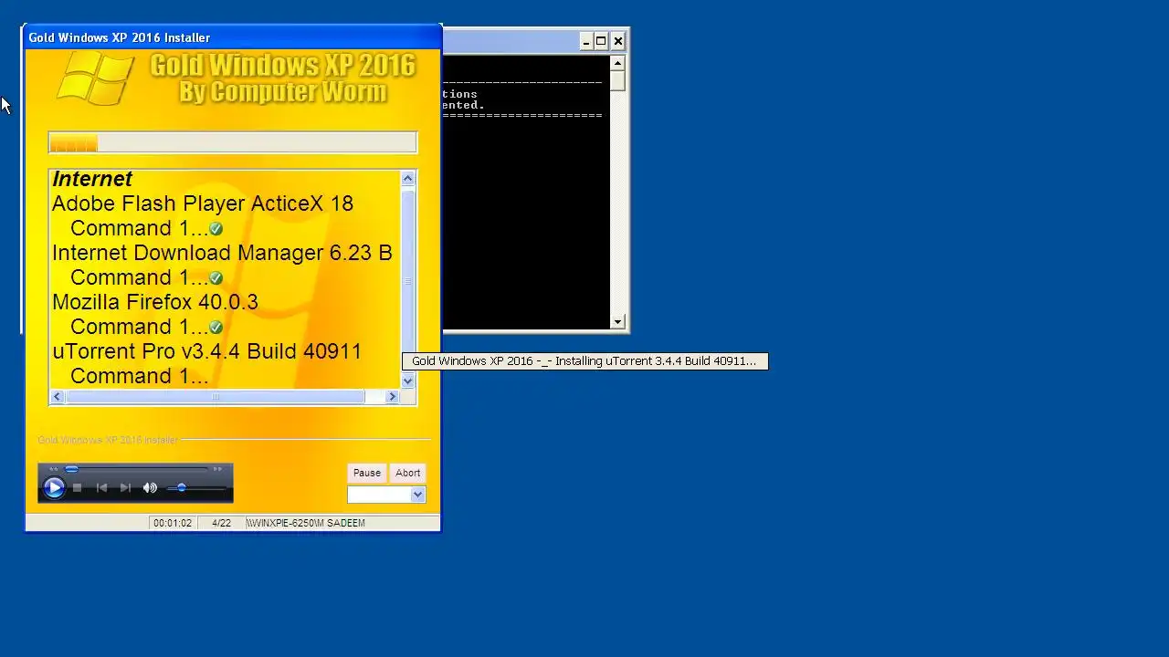Pause the installation
Viewport: 1169px width, 657px height.
[366, 473]
